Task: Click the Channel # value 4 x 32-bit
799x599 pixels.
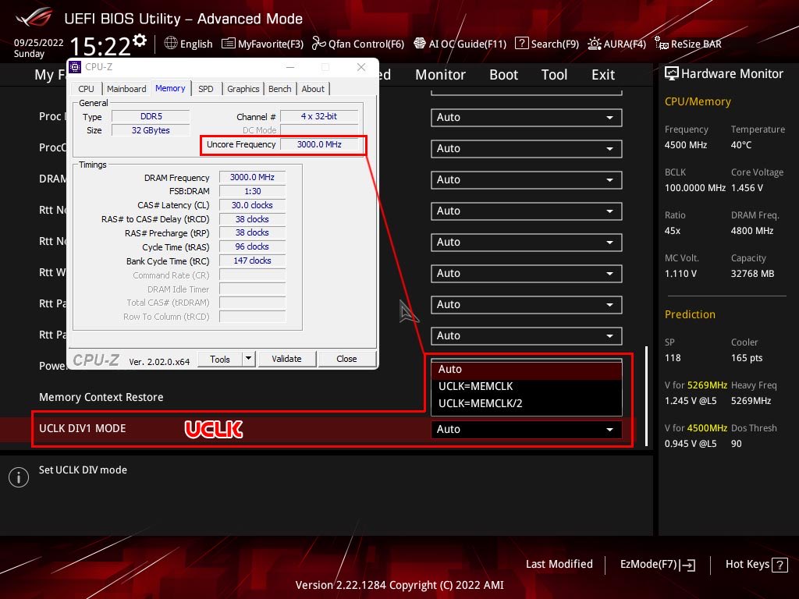Action: coord(319,117)
